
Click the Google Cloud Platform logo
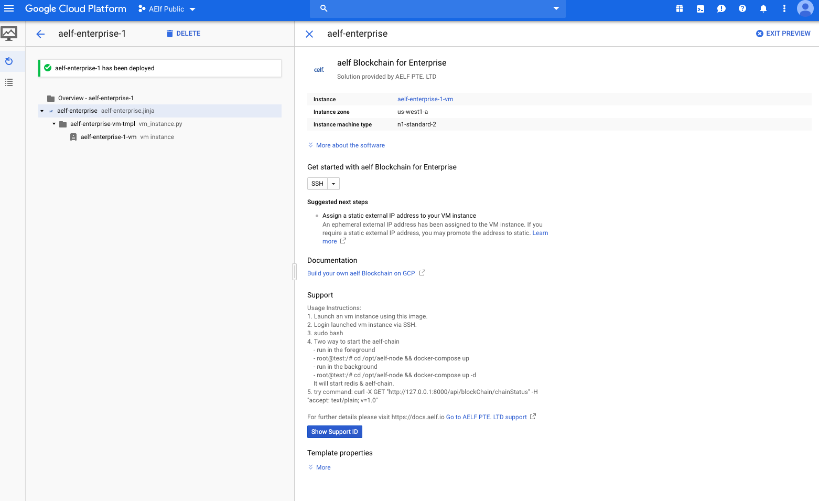(x=76, y=9)
